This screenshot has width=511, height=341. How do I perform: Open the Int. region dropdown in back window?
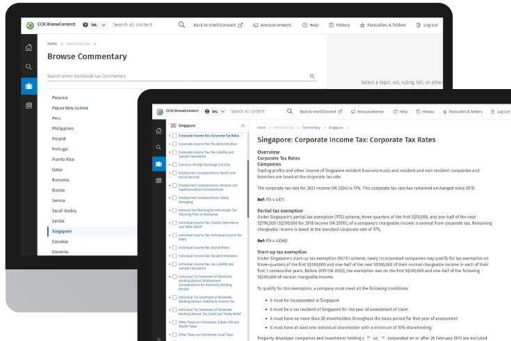95,25
